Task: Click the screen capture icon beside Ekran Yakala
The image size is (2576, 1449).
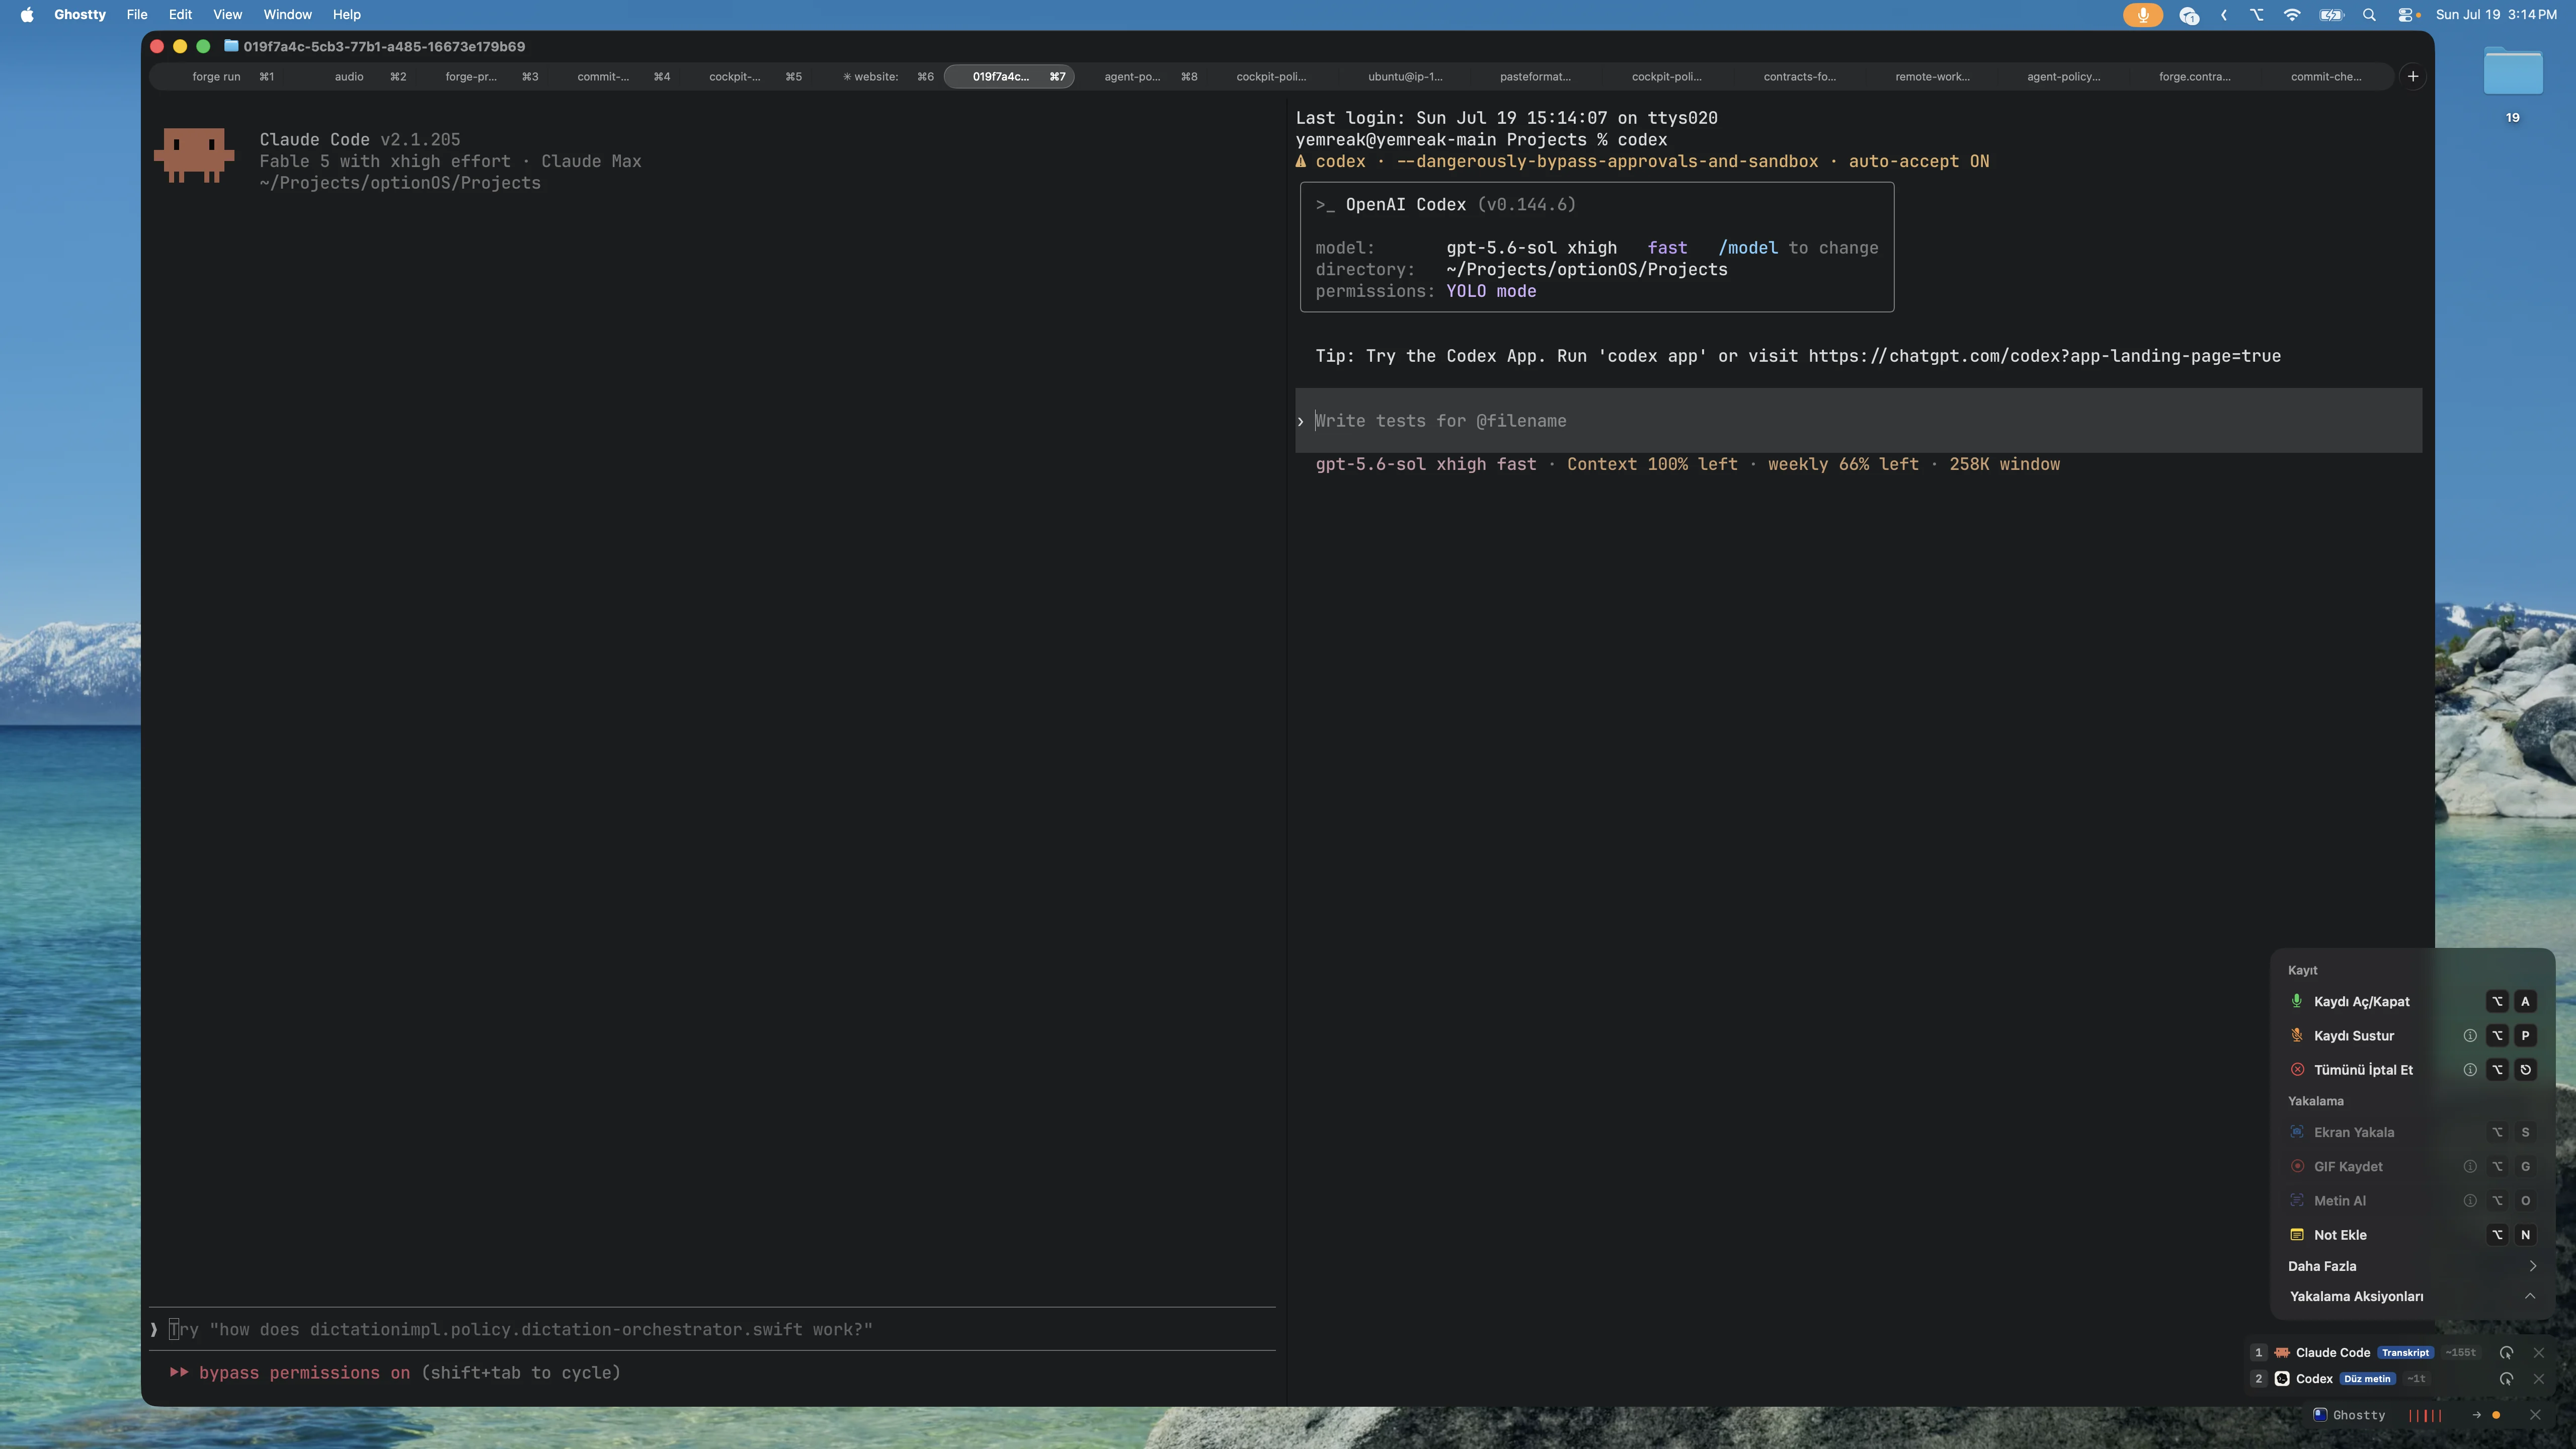Action: (x=2297, y=1132)
